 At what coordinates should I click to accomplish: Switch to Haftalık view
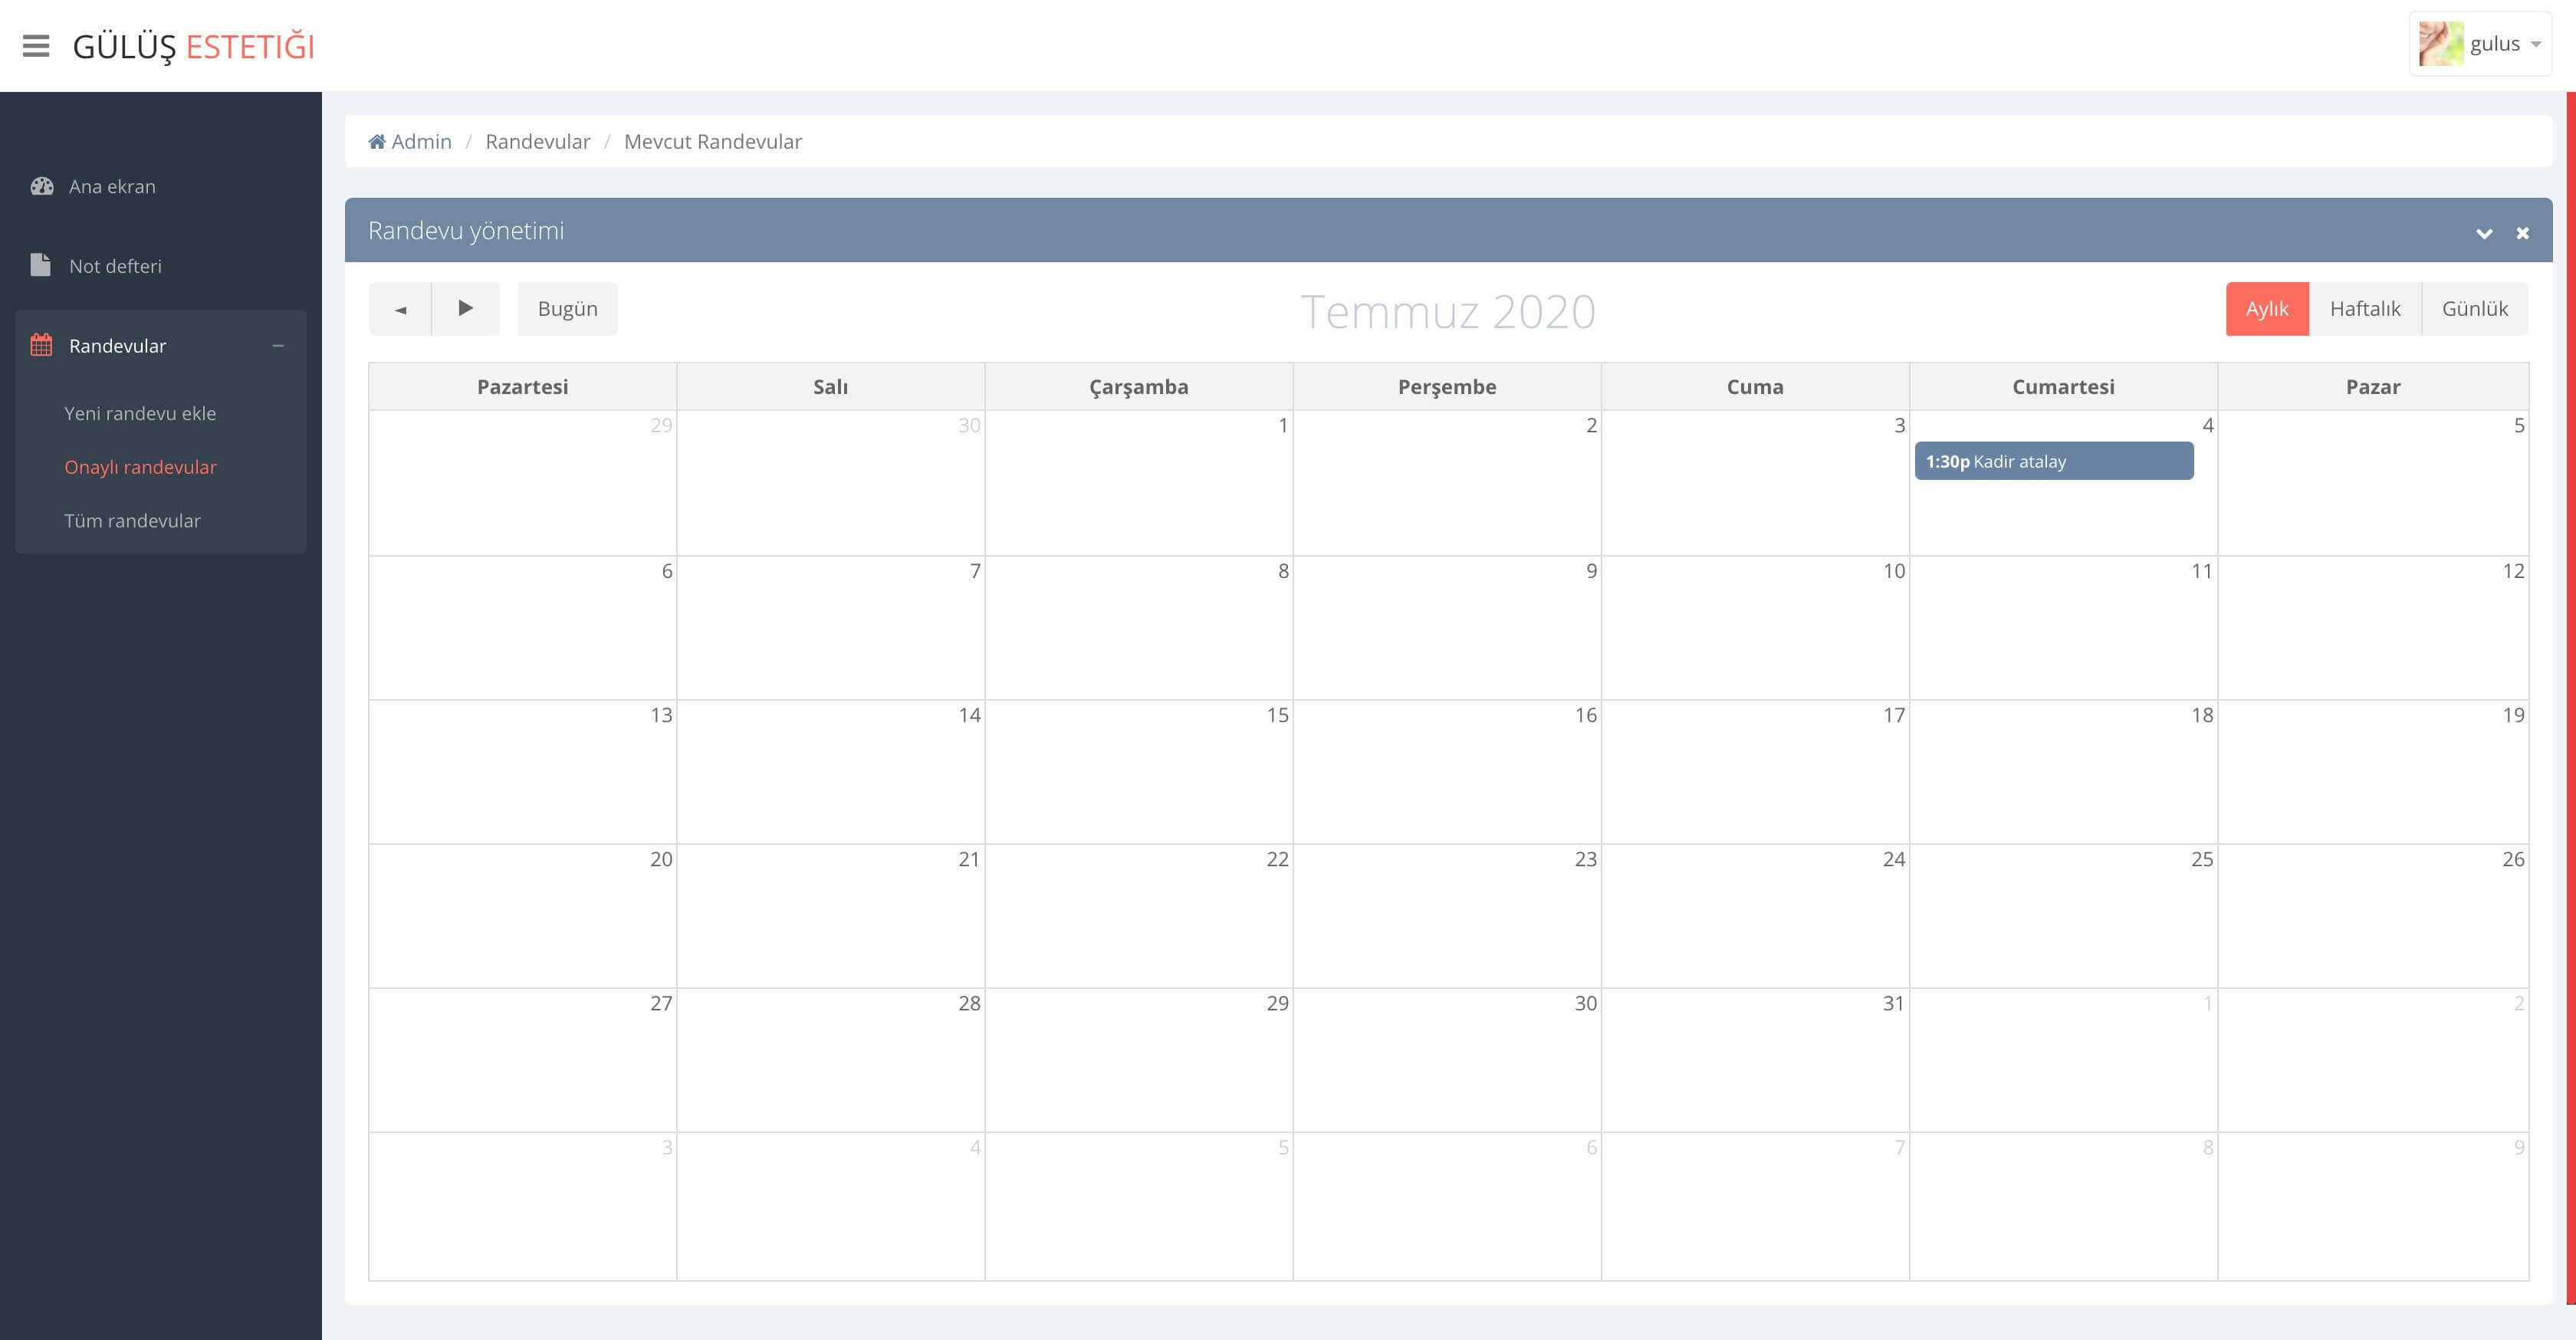click(2364, 309)
